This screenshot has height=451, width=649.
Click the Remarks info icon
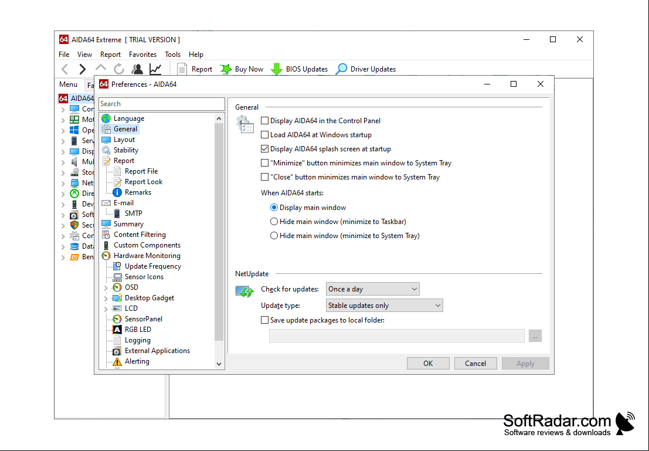[118, 192]
